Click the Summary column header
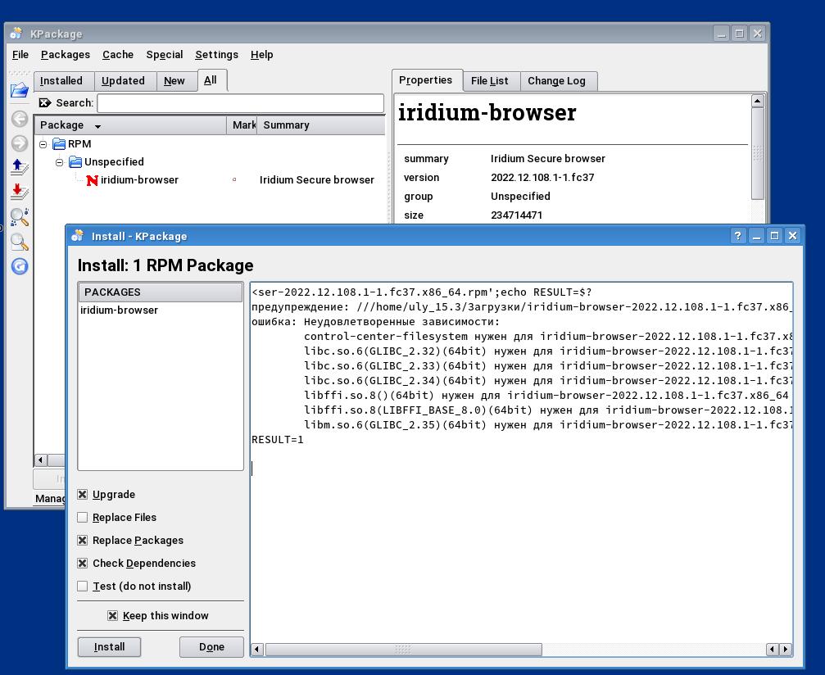This screenshot has width=825, height=675. [x=321, y=125]
